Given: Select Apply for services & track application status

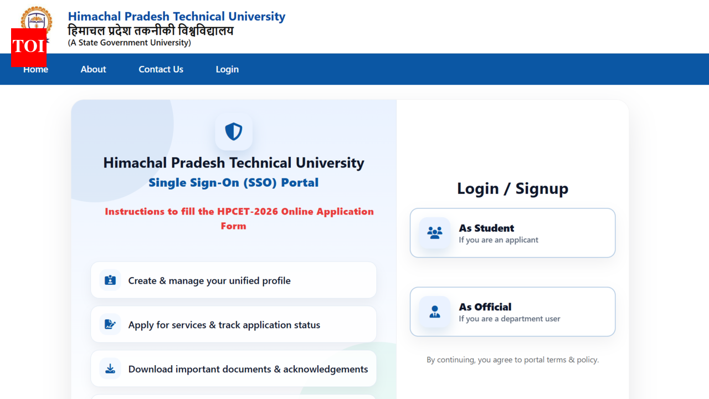Looking at the screenshot, I should click(233, 325).
